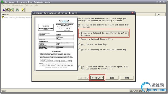This screenshot has width=168, height=94.
Task: Maximize the Rational License Key Administrator window
Action: (160, 2)
